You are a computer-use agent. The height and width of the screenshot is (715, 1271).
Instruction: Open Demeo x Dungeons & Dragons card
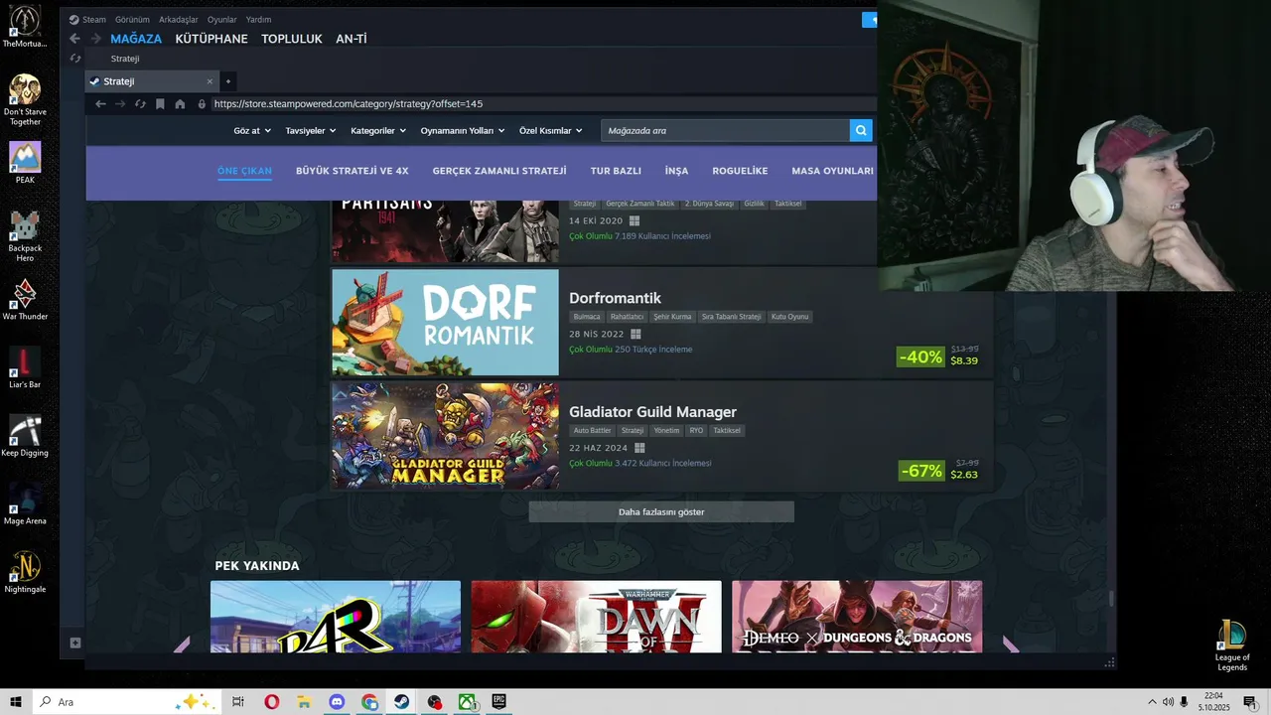[x=857, y=617]
